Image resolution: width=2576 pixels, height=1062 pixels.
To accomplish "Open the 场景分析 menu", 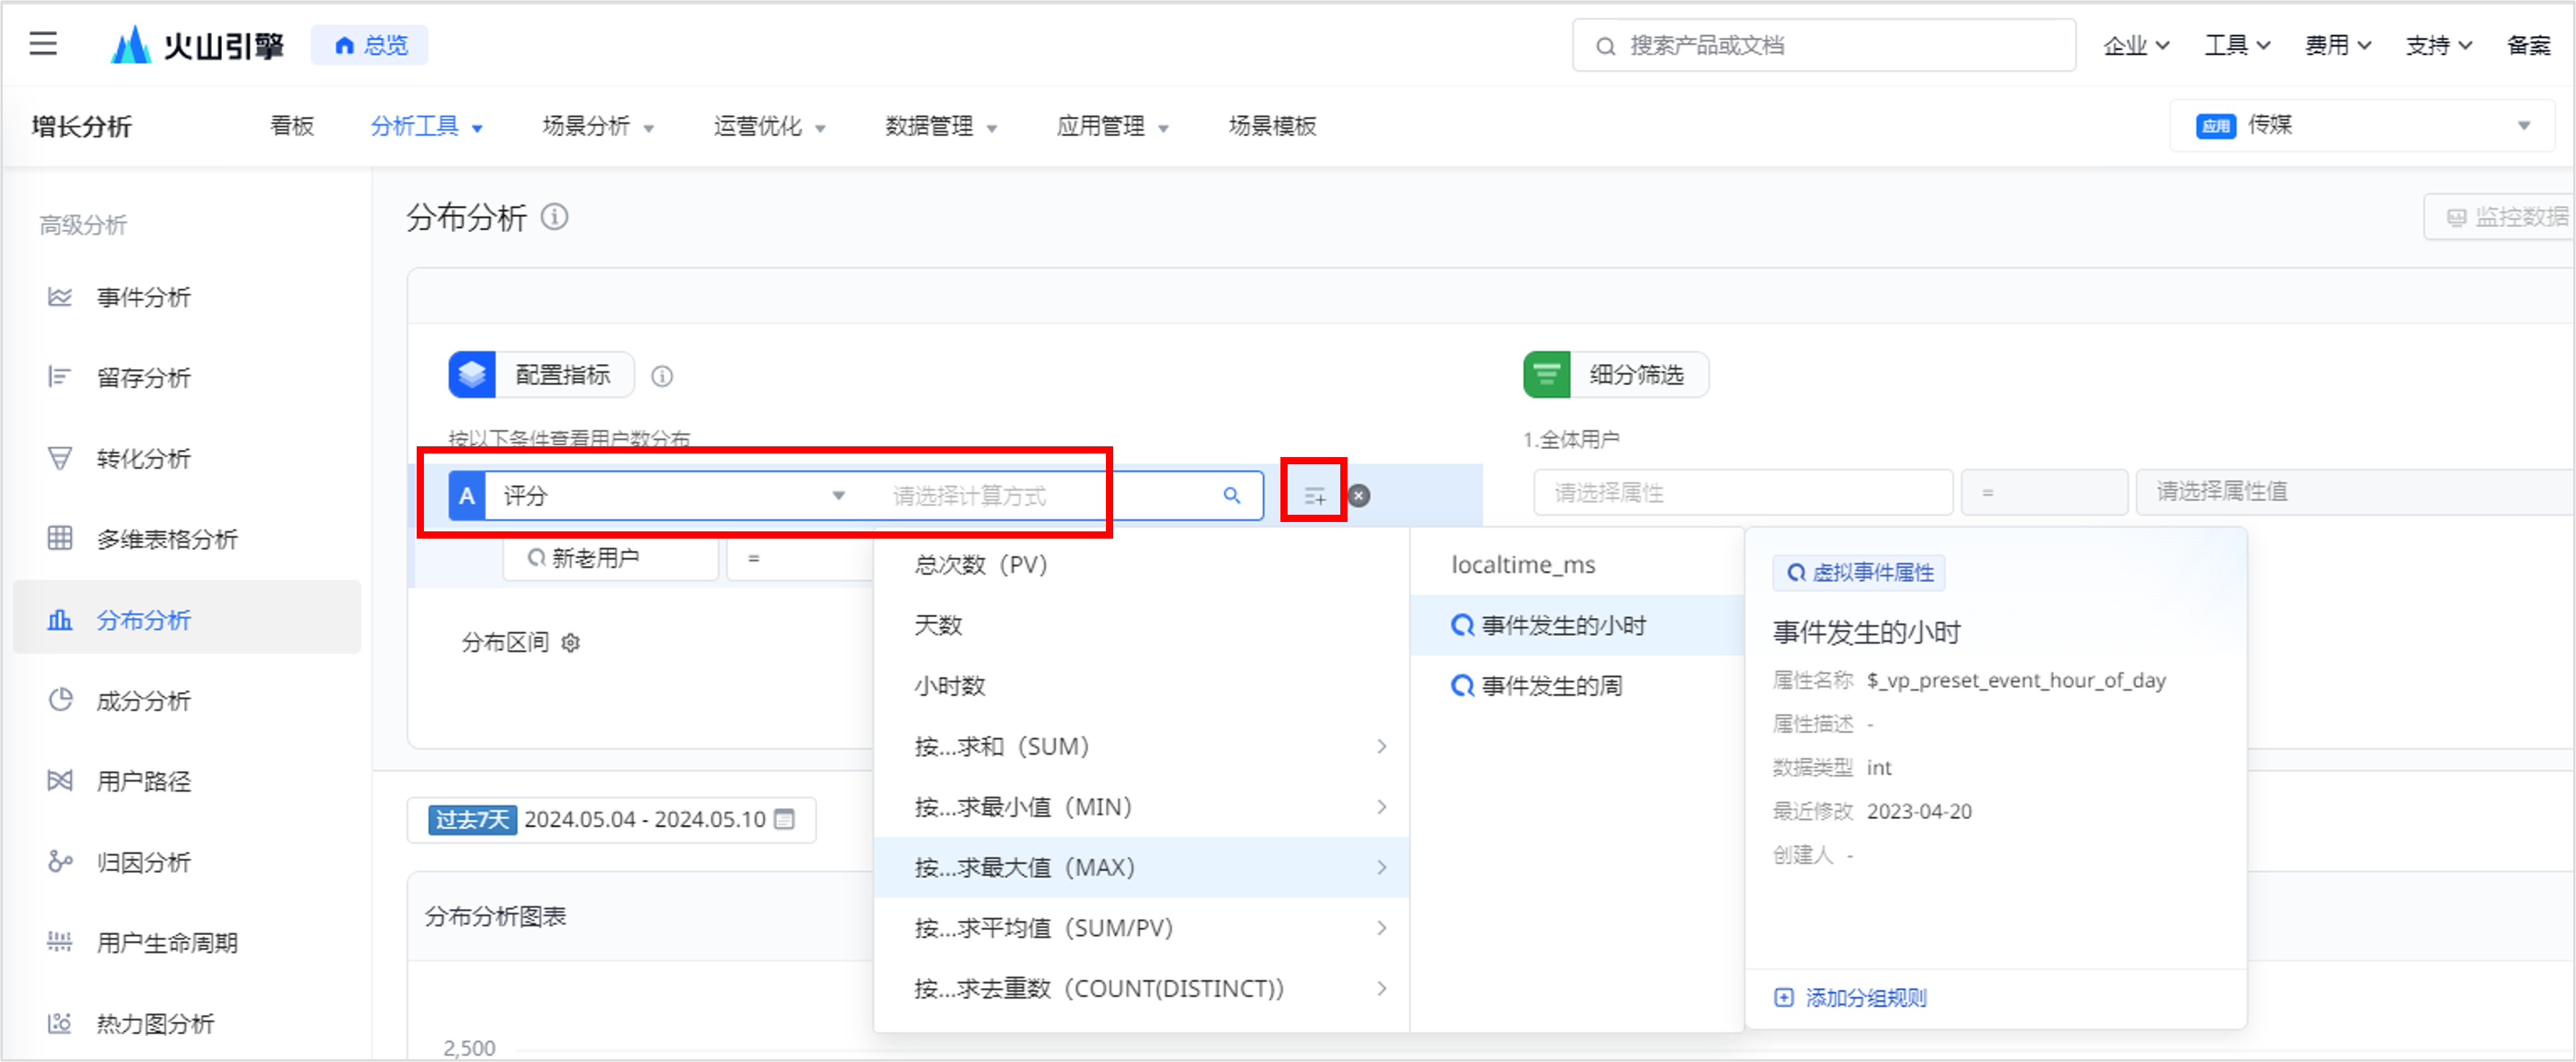I will pyautogui.click(x=598, y=126).
